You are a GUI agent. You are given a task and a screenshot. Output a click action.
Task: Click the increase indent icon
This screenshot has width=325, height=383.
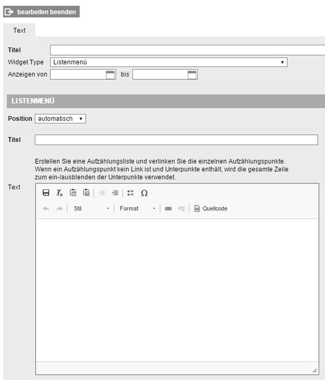point(115,193)
